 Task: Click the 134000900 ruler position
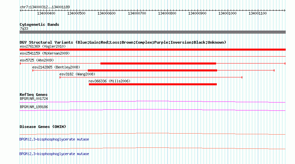[x=197, y=13]
